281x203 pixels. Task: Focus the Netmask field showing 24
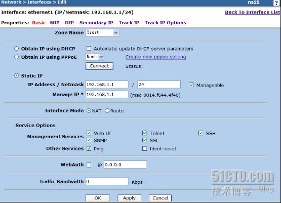click(159, 85)
